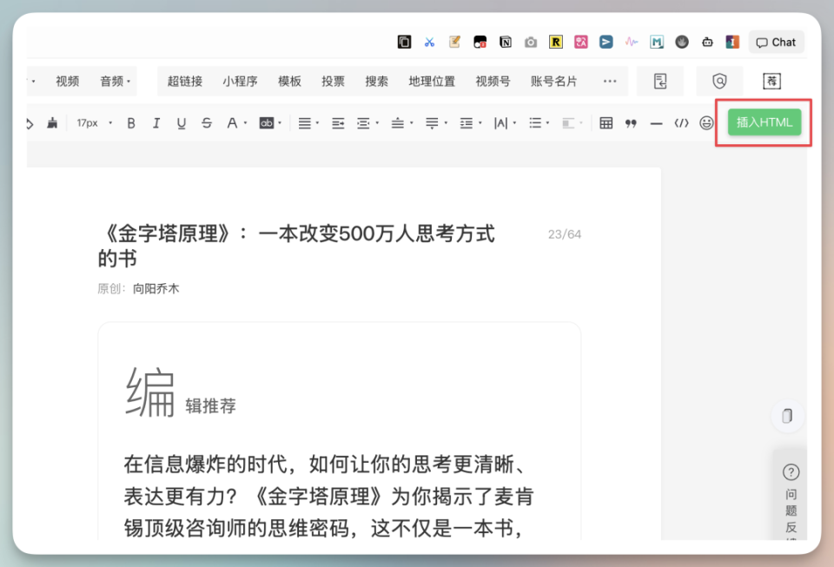834x567 pixels.
Task: Click the colorful I extension icon
Action: pos(732,42)
